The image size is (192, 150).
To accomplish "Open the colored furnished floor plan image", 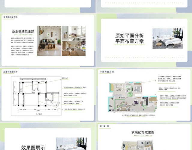I will 133,97.
